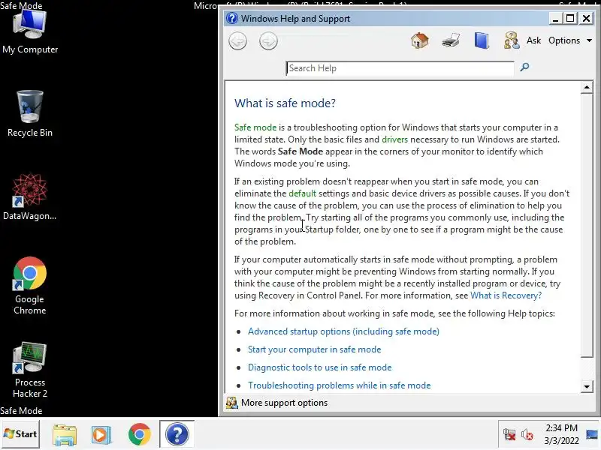This screenshot has width=601, height=450.
Task: Click the Windows Help and Support title icon
Action: [232, 18]
